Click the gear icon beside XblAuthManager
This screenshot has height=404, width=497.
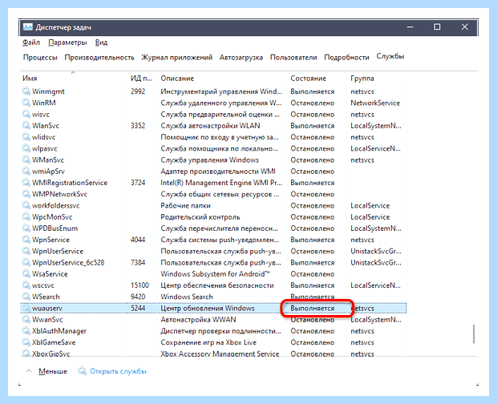point(26,331)
